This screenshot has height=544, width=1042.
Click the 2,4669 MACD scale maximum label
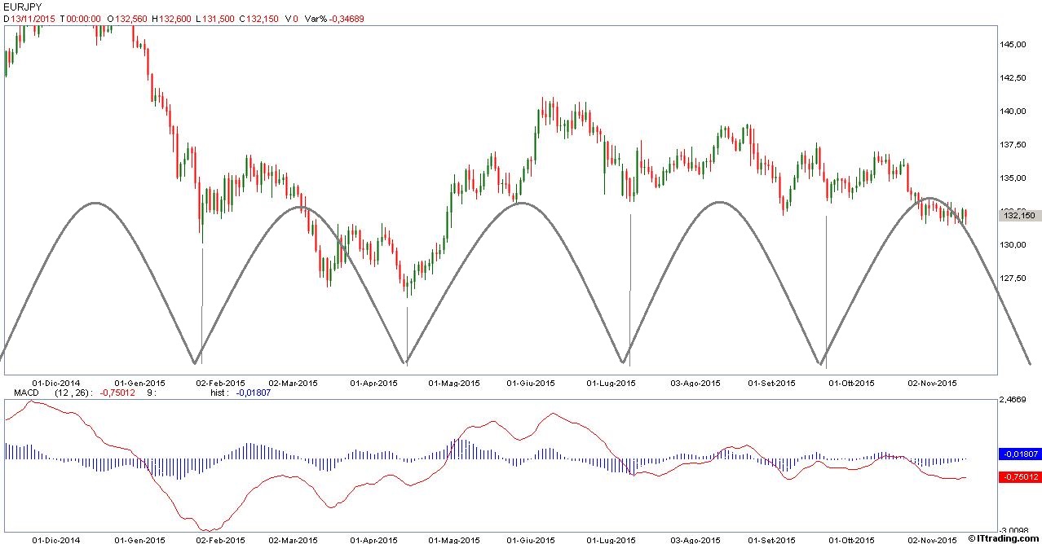1018,401
